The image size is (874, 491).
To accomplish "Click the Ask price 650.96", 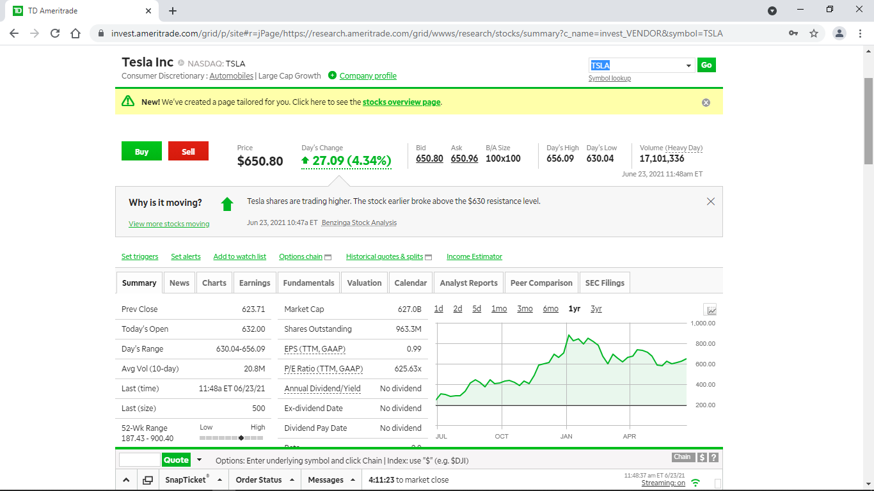I will point(465,159).
